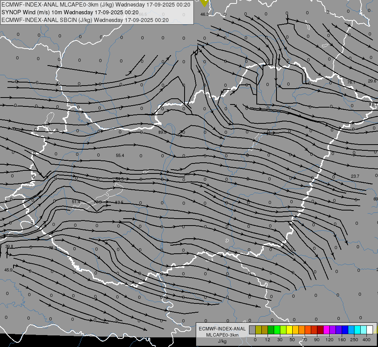Click the dark green legend swatch after 12
This screenshot has height=347, width=378.
click(271, 330)
